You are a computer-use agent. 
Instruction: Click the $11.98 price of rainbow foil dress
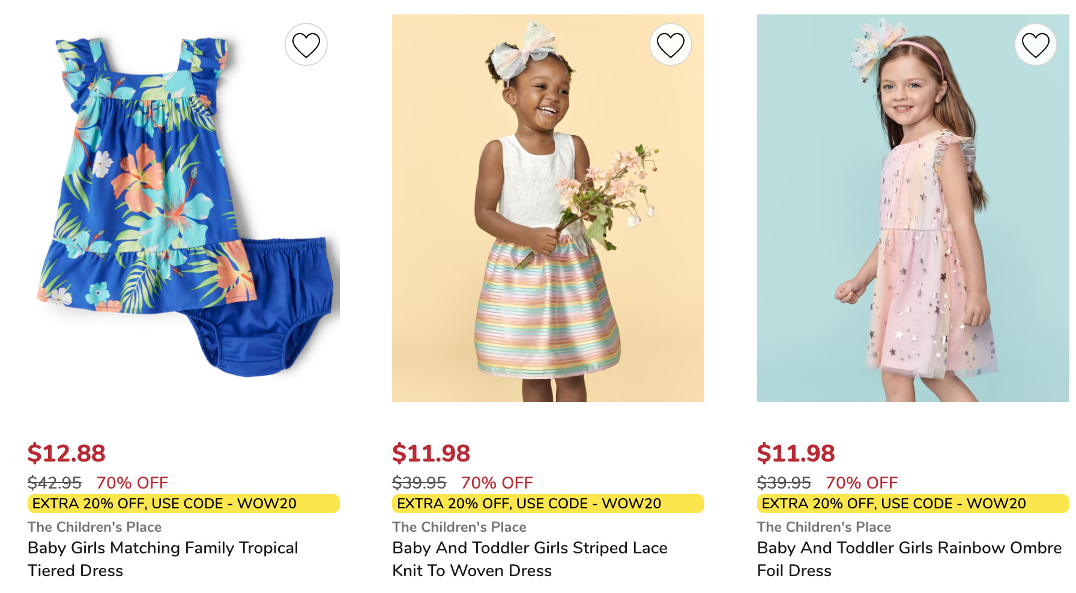796,453
